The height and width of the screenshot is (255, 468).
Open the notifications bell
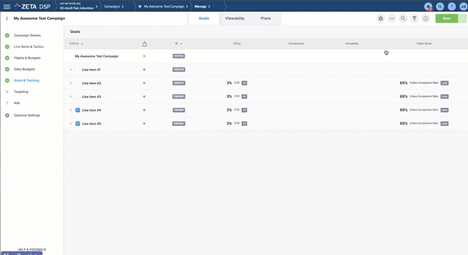click(428, 7)
